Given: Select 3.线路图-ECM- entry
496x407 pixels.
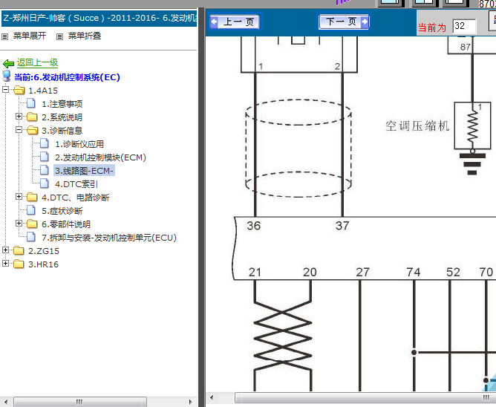Looking at the screenshot, I should click(84, 171).
